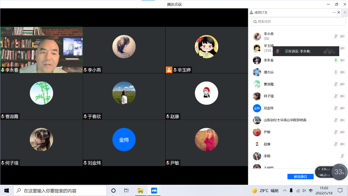The height and width of the screenshot is (196, 348).
Task: Open Windows Task View from taskbar
Action: (127, 191)
